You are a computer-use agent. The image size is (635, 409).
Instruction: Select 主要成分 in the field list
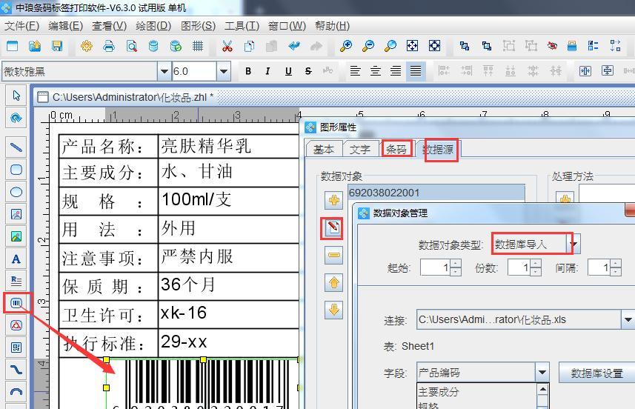coord(476,391)
